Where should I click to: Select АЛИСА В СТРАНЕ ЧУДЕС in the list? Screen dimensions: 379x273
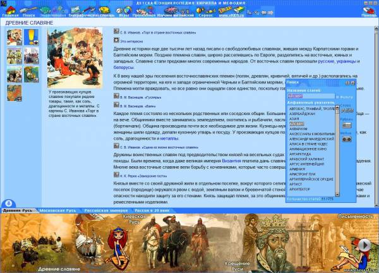(x=308, y=144)
